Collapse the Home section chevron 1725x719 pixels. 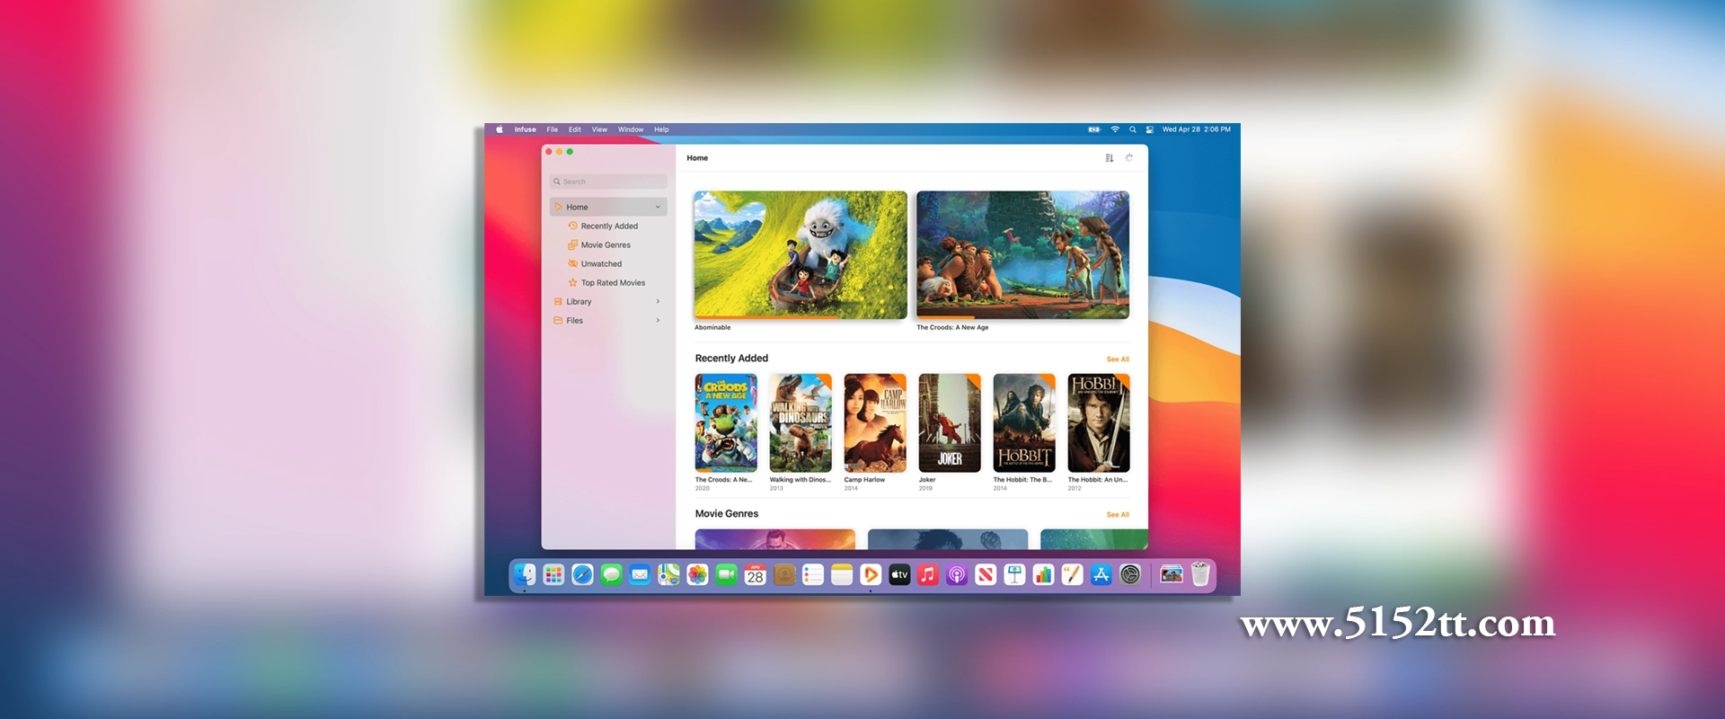point(658,207)
